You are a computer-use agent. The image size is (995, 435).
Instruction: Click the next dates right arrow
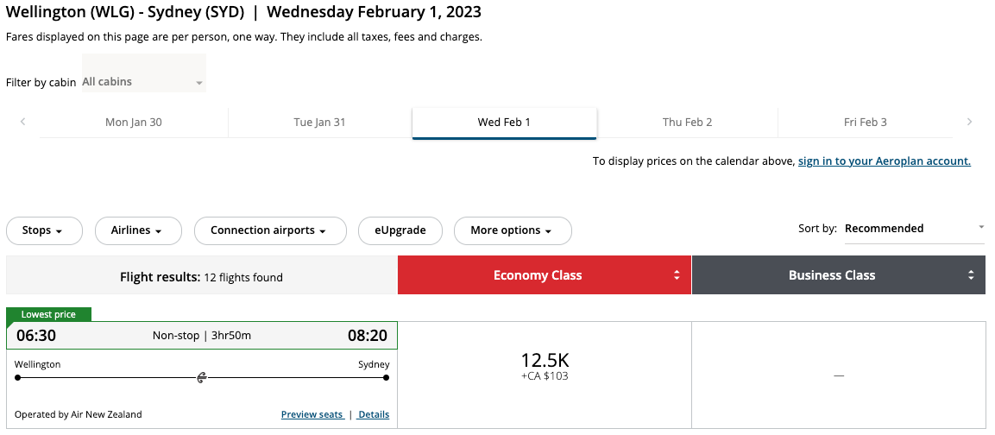(x=969, y=122)
